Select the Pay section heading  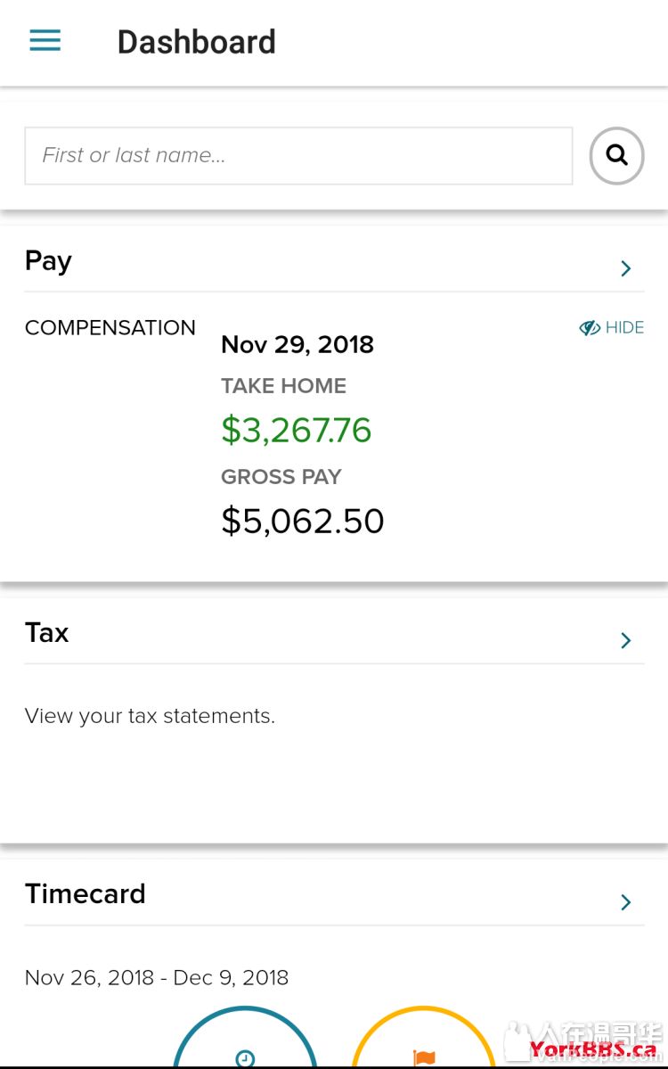(x=49, y=261)
